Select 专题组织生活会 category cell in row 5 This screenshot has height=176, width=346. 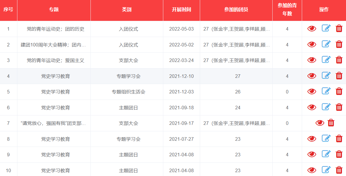coord(128,92)
